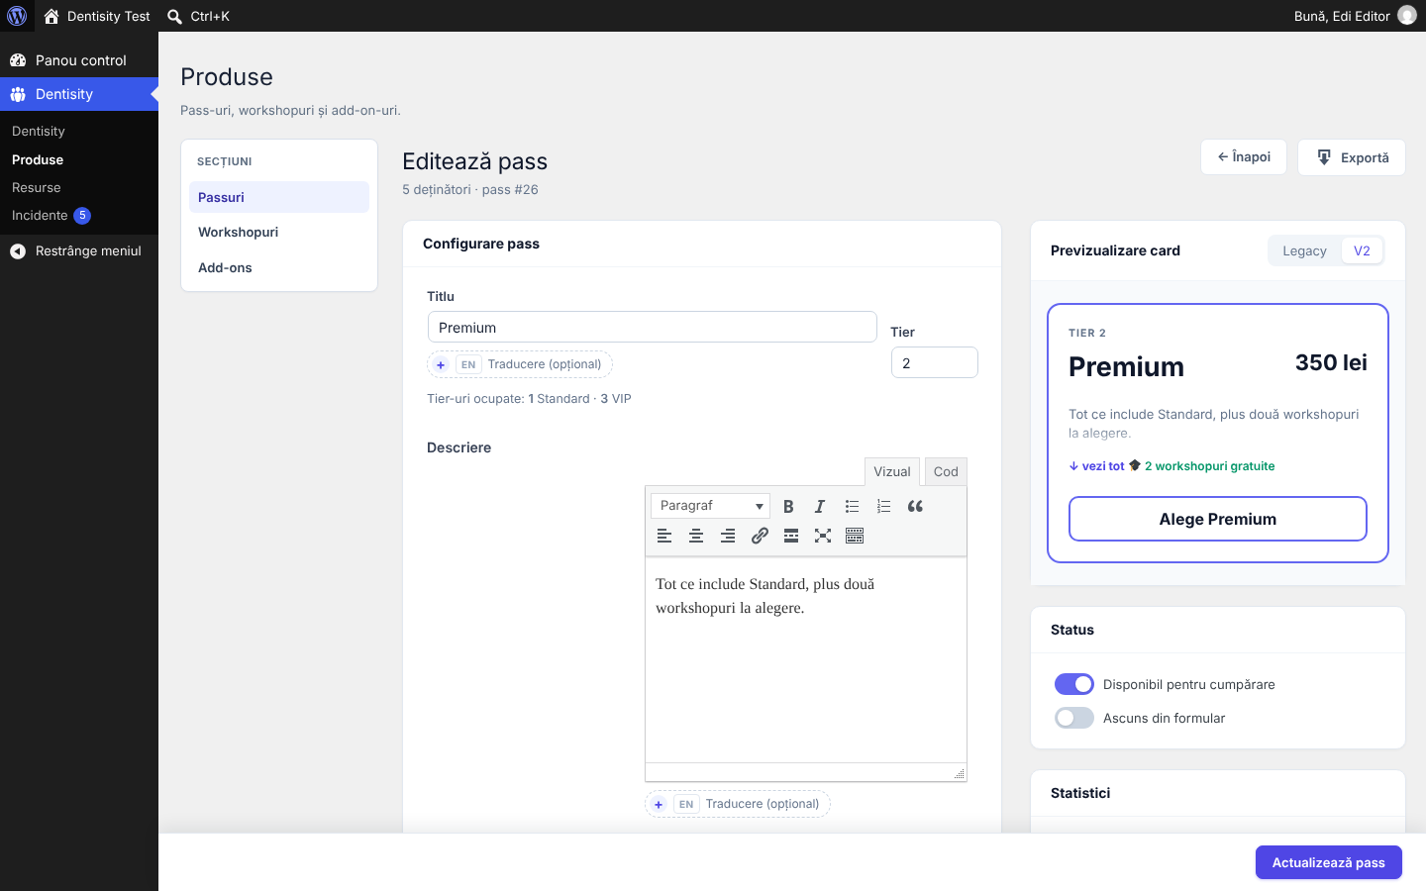Switch the editor to the Vizual tab
The height and width of the screenshot is (891, 1426).
pos(891,471)
